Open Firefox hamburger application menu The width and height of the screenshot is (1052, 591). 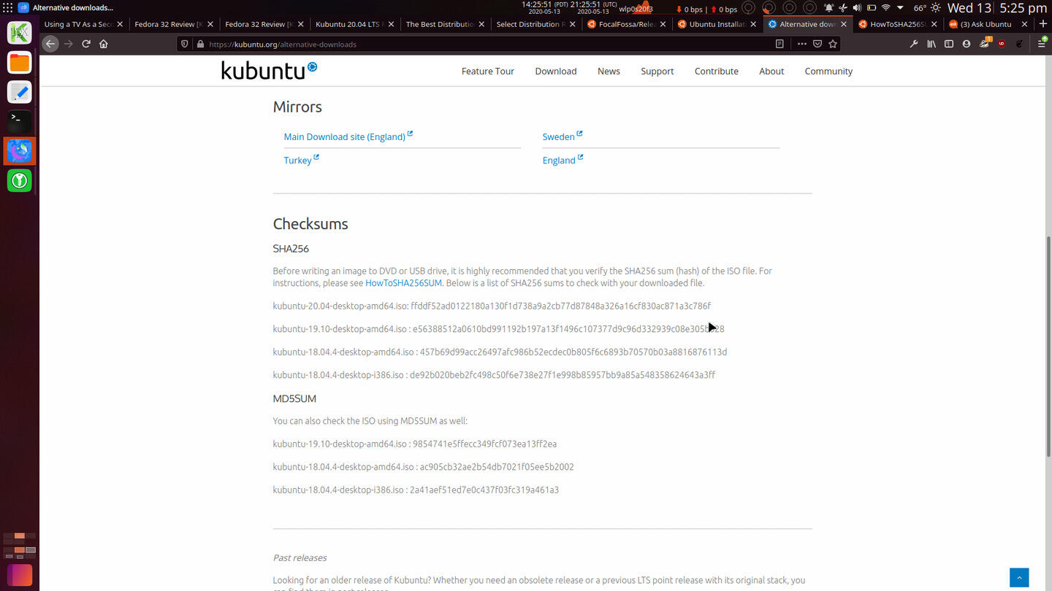[1043, 44]
